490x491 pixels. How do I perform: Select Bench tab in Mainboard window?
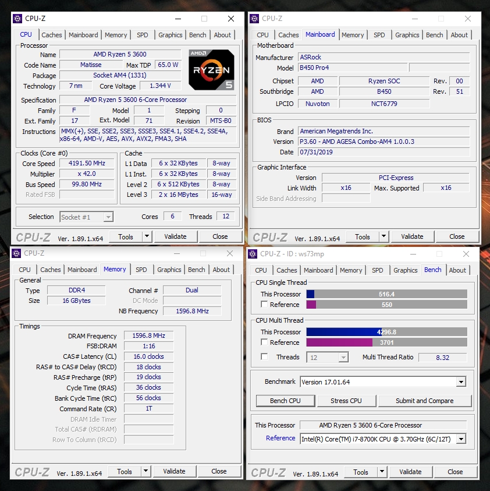[x=434, y=35]
